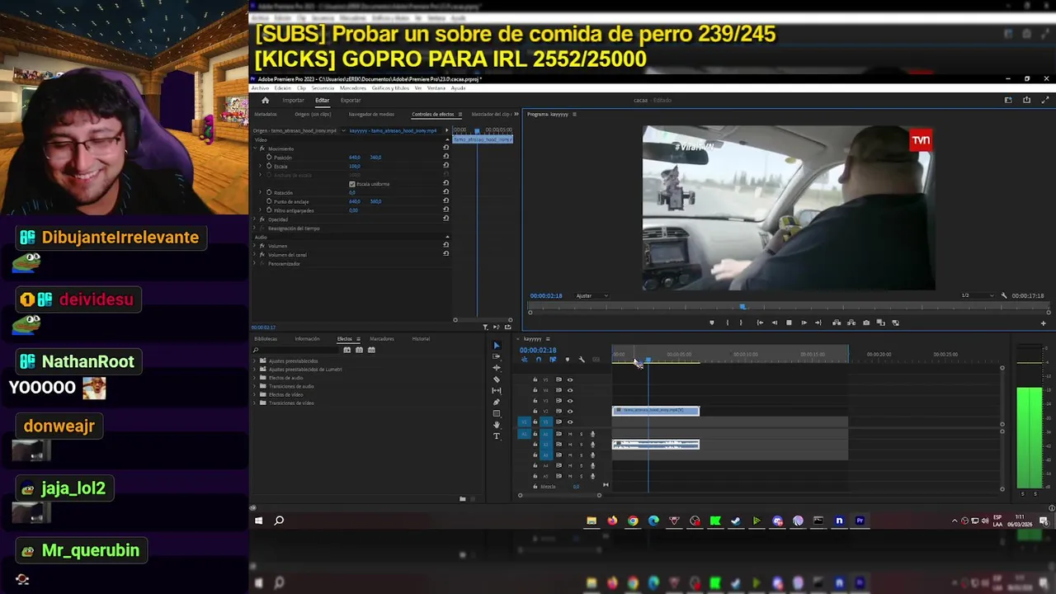Open the Marcadores panel tab
This screenshot has height=594, width=1056.
pyautogui.click(x=382, y=338)
